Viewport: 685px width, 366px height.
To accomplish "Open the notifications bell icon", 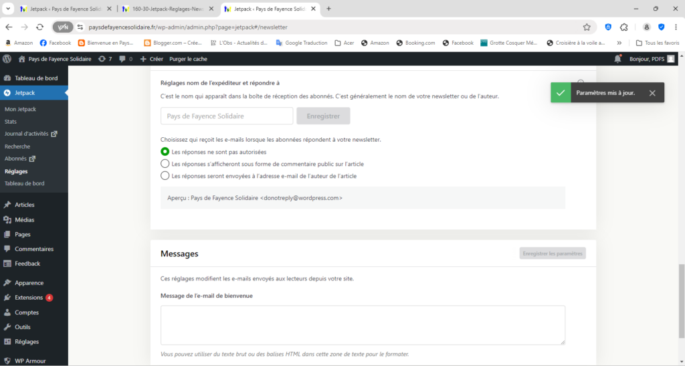I will 617,59.
